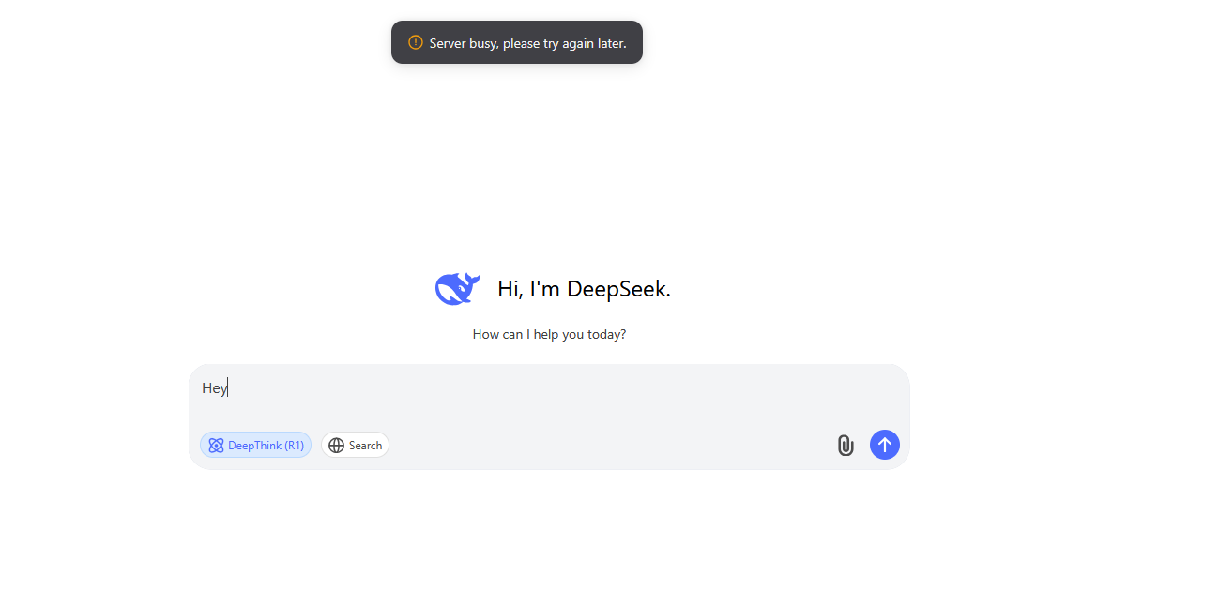Viewport: 1219px width, 592px height.
Task: Open the paperclip attach file icon
Action: [846, 446]
